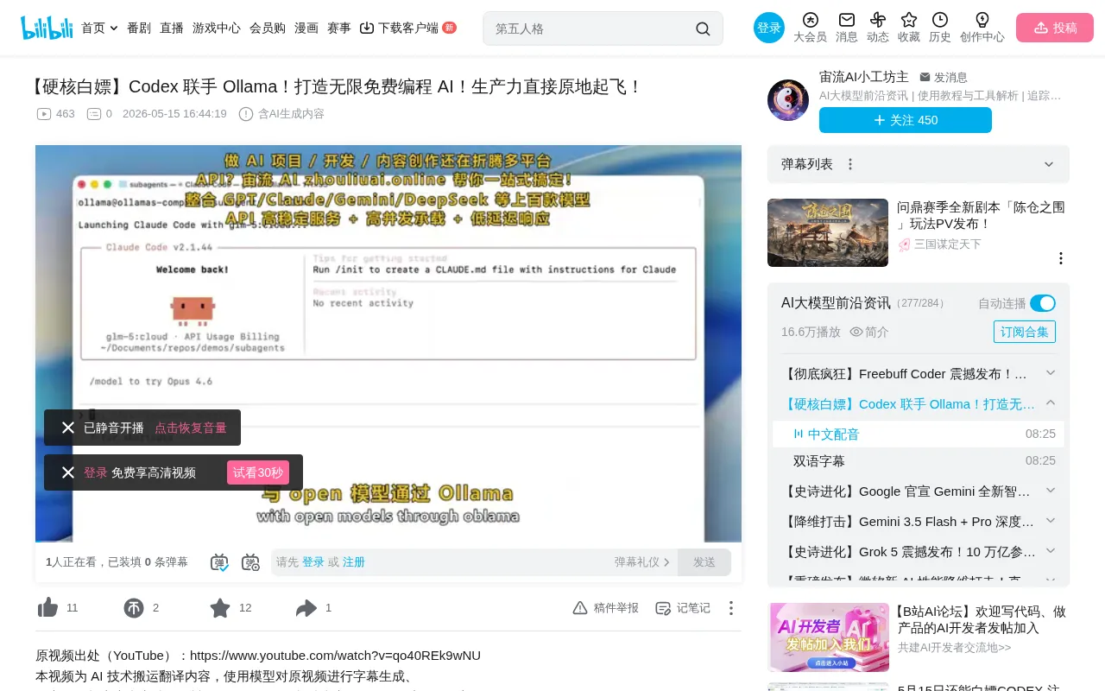Open 弹幕列表 three-dot menu

[x=850, y=164]
